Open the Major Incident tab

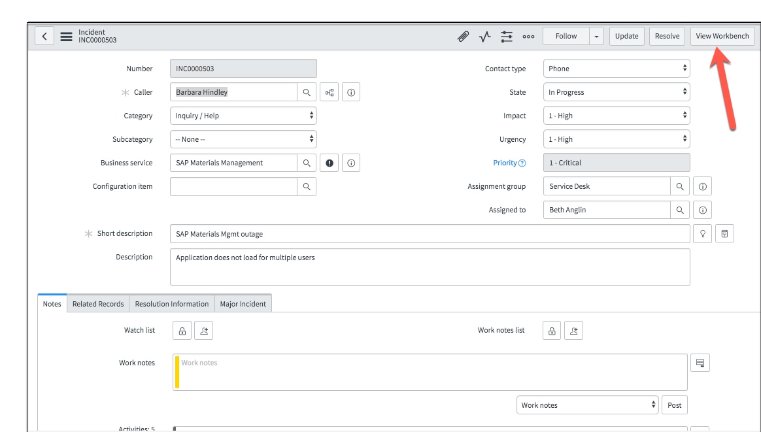point(243,303)
